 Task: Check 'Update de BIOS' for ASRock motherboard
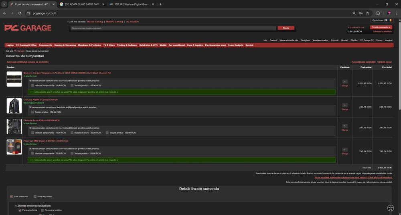(72, 133)
